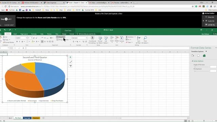Check the Show Me checkbox
Image resolution: width=217 pixels, height=122 pixels.
point(206,17)
